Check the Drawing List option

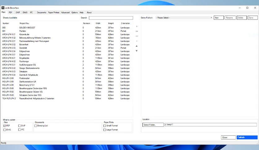tap(36, 126)
